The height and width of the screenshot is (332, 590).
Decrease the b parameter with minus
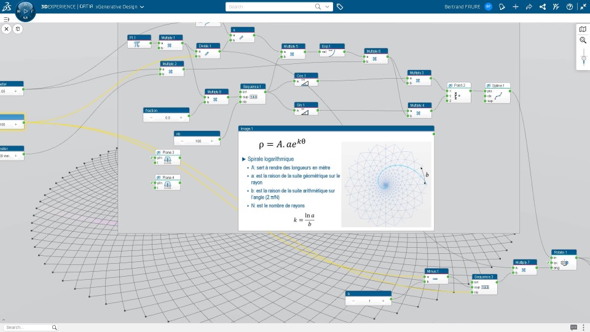353,301
